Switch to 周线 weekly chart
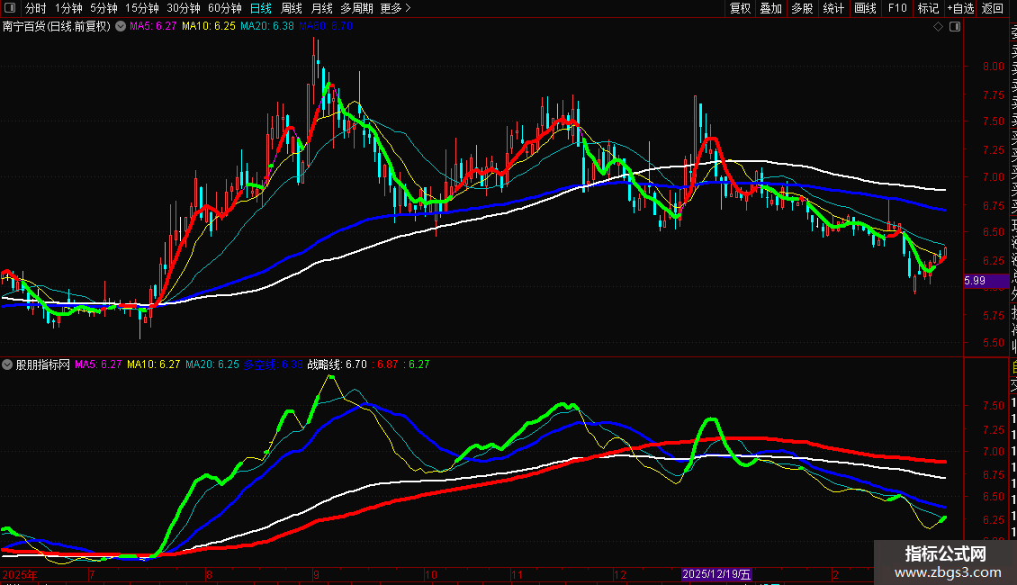Screen dimensions: 1017x585 tap(292, 8)
